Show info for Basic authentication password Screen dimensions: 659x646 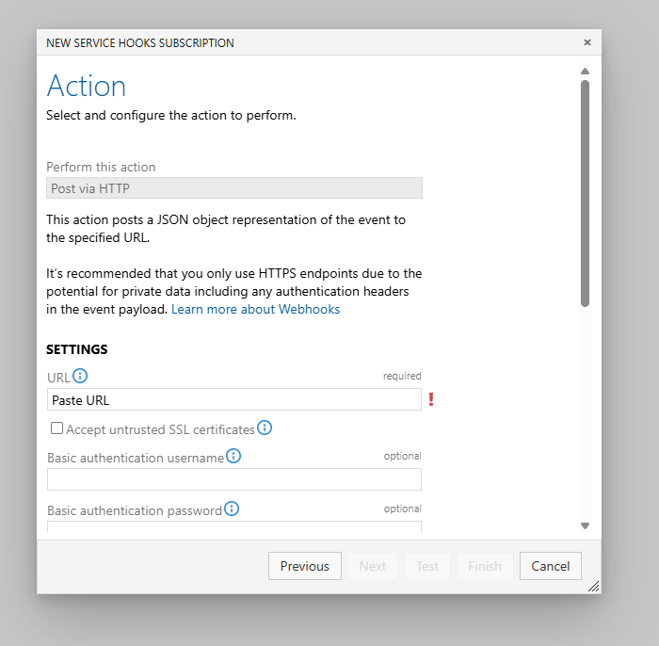click(232, 509)
